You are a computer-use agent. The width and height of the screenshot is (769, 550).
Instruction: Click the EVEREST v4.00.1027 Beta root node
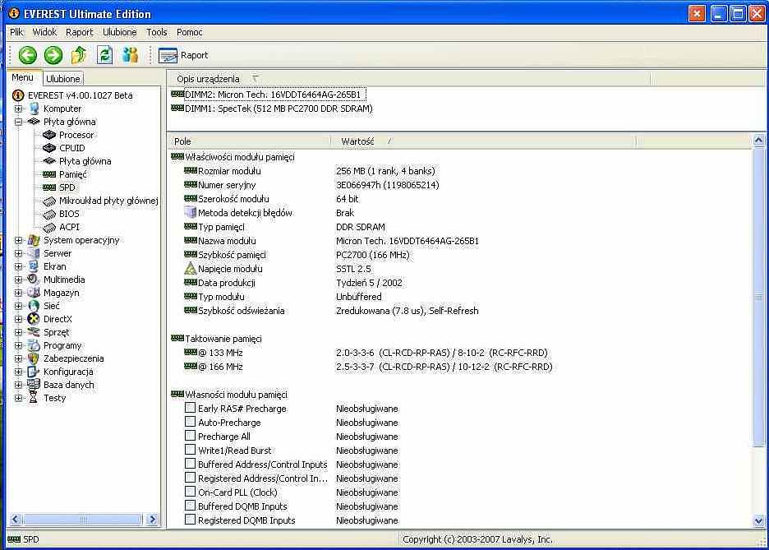click(80, 95)
